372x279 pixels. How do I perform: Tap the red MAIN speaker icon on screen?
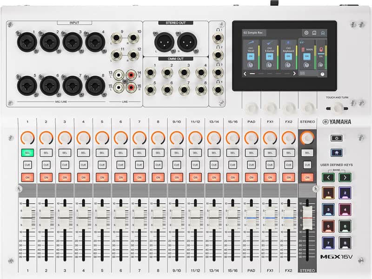[x=303, y=50]
